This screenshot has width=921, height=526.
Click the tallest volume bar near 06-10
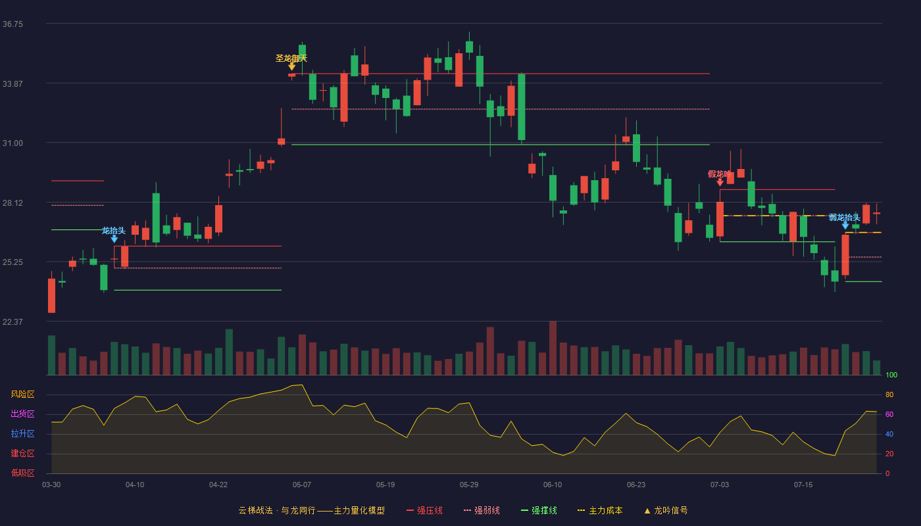click(x=553, y=348)
